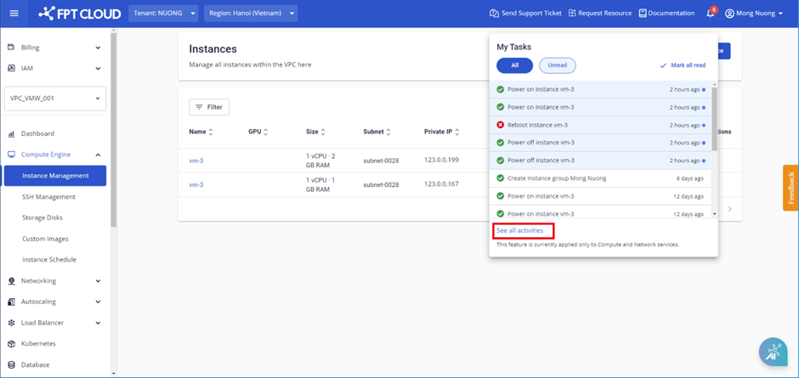
Task: Click the Request Resource icon
Action: click(x=573, y=14)
